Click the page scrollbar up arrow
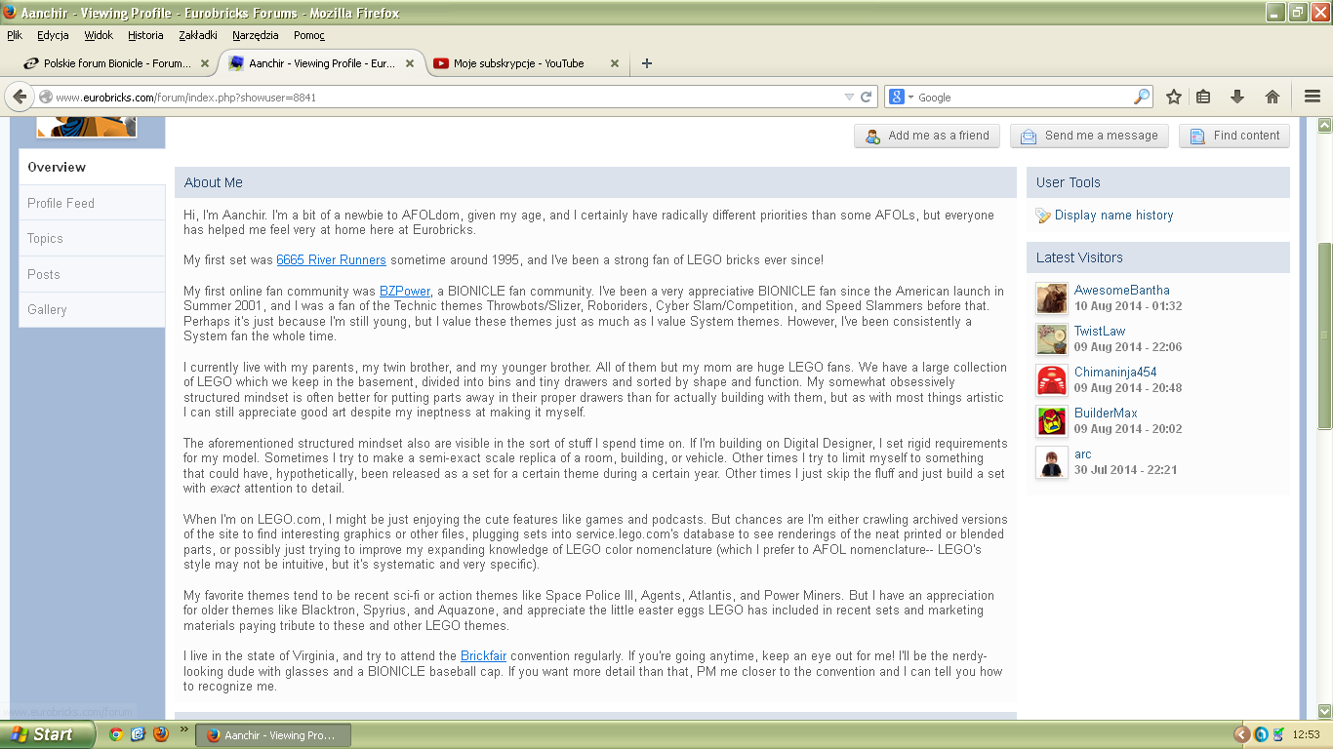The height and width of the screenshot is (749, 1333). (x=1324, y=125)
